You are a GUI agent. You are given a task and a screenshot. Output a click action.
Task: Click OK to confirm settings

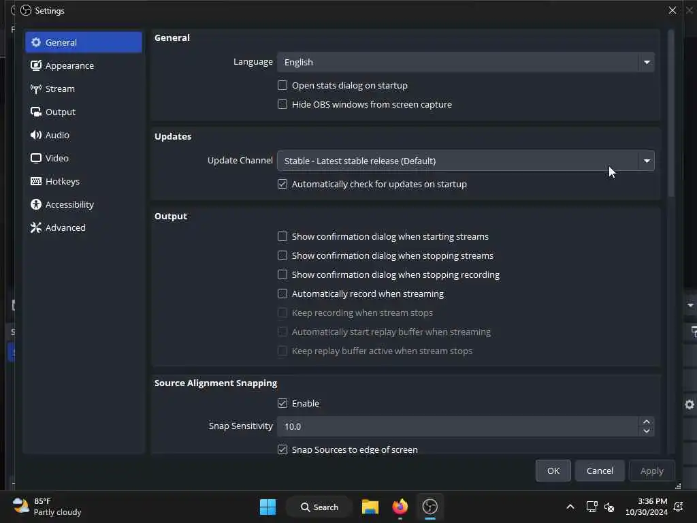coord(553,471)
